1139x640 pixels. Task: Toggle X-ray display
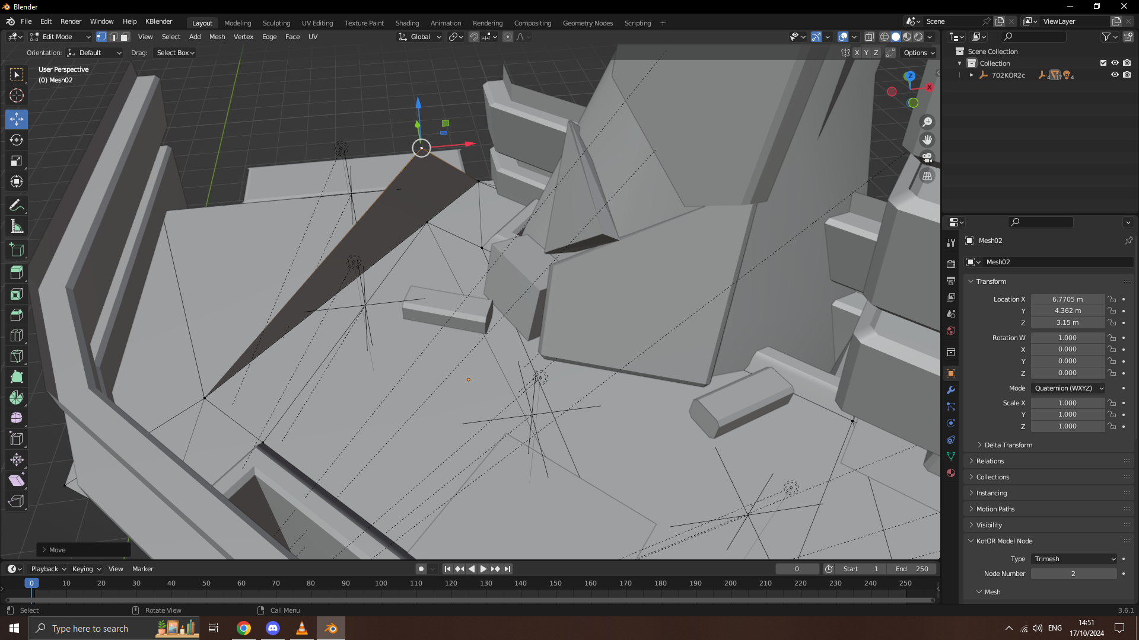click(x=870, y=37)
